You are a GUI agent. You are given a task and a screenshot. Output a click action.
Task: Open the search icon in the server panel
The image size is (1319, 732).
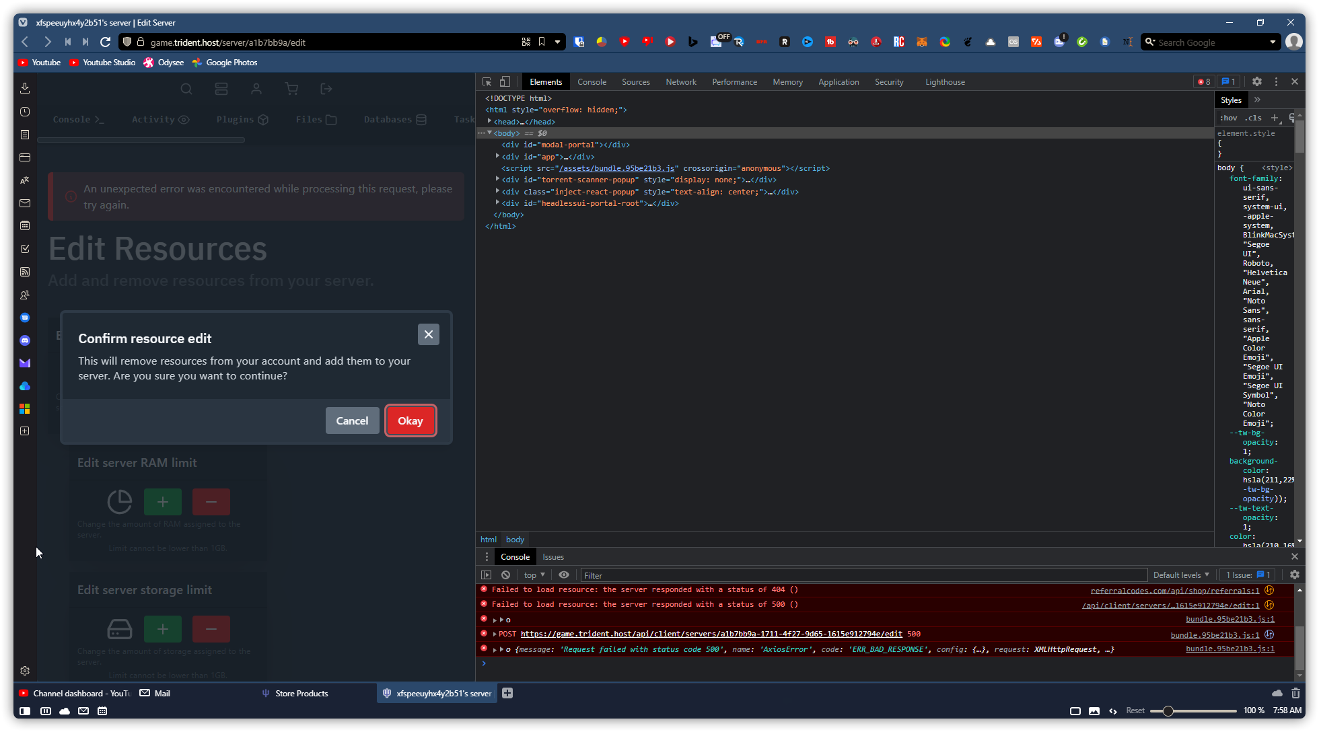pyautogui.click(x=186, y=88)
